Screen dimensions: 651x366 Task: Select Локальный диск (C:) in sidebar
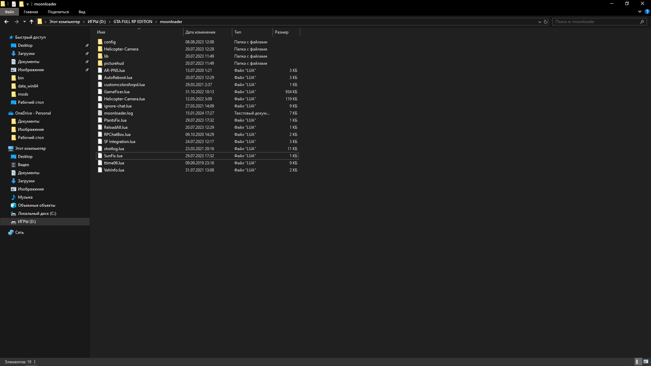click(37, 213)
